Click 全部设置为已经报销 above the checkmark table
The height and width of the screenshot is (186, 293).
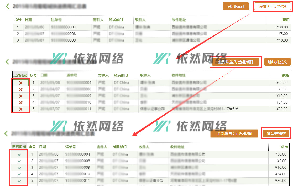234,133
